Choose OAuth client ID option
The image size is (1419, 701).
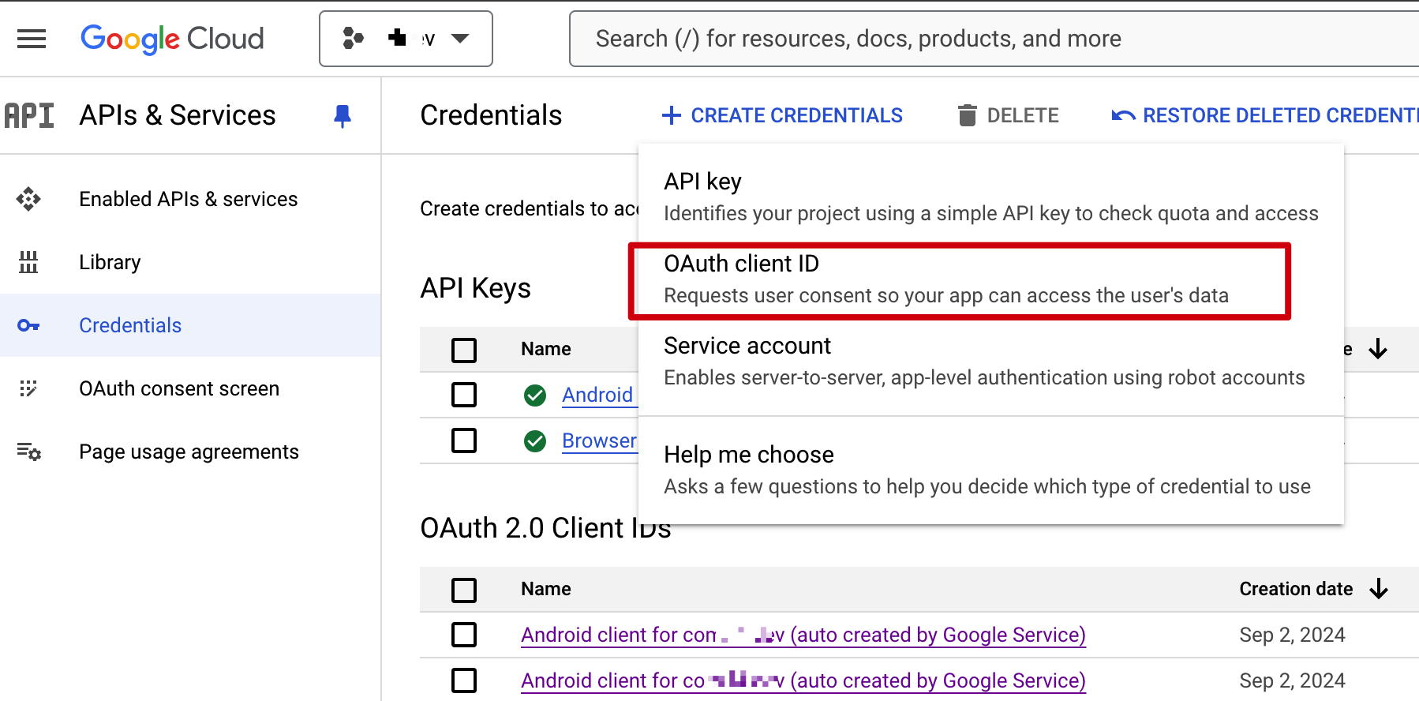click(990, 279)
